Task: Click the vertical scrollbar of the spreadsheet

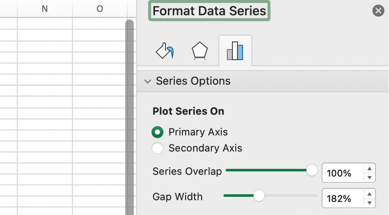Action: (129, 116)
